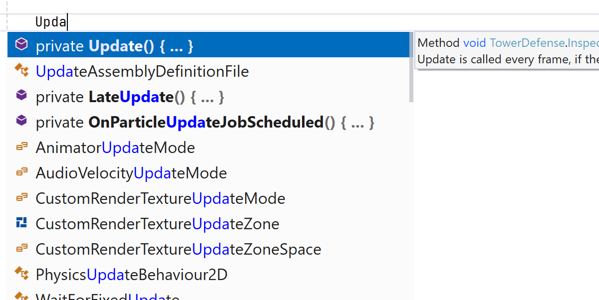Click the enum icon beside CustomRenderTextureUpdateMode

click(x=21, y=198)
